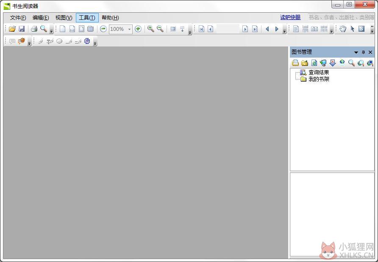Click the Refresh icon in the 图书管理 panel
The height and width of the screenshot is (262, 378).
314,63
